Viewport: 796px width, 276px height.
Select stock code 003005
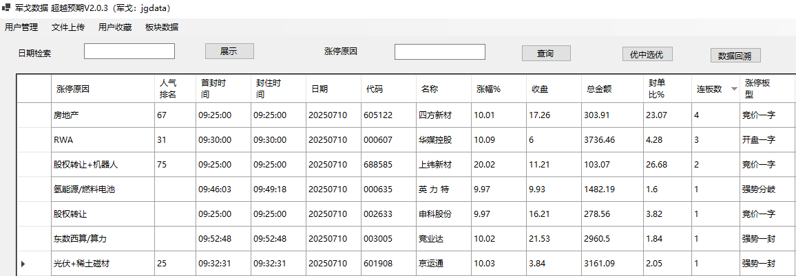[x=388, y=239]
